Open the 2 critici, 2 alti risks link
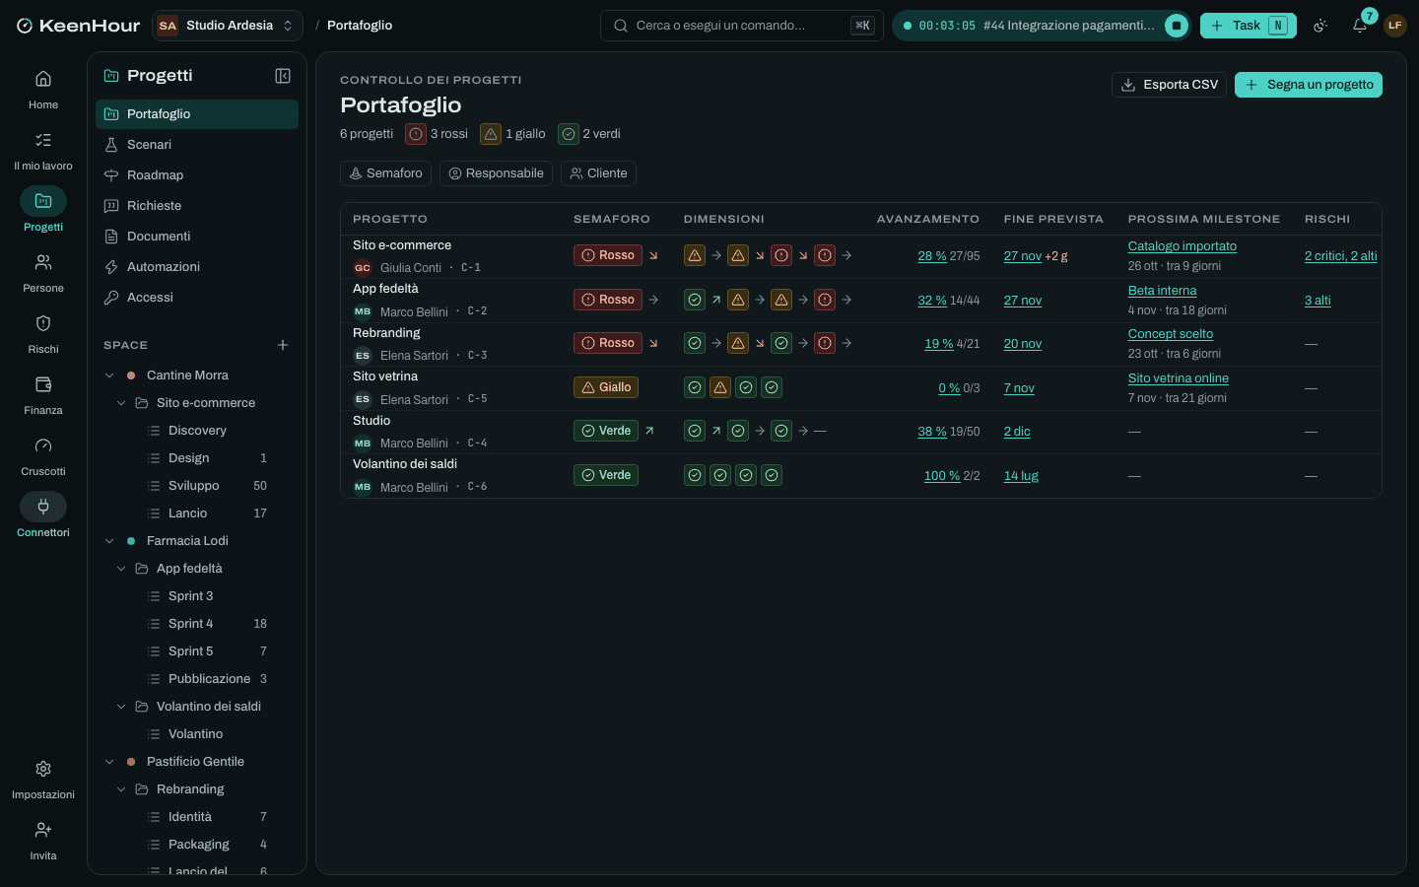1419x887 pixels. [1341, 256]
